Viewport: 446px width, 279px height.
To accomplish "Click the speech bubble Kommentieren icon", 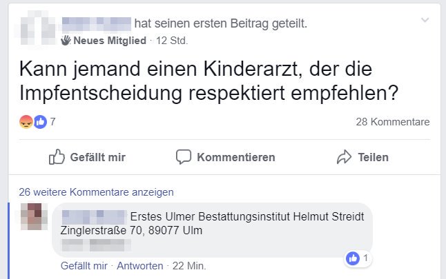I will pos(183,157).
